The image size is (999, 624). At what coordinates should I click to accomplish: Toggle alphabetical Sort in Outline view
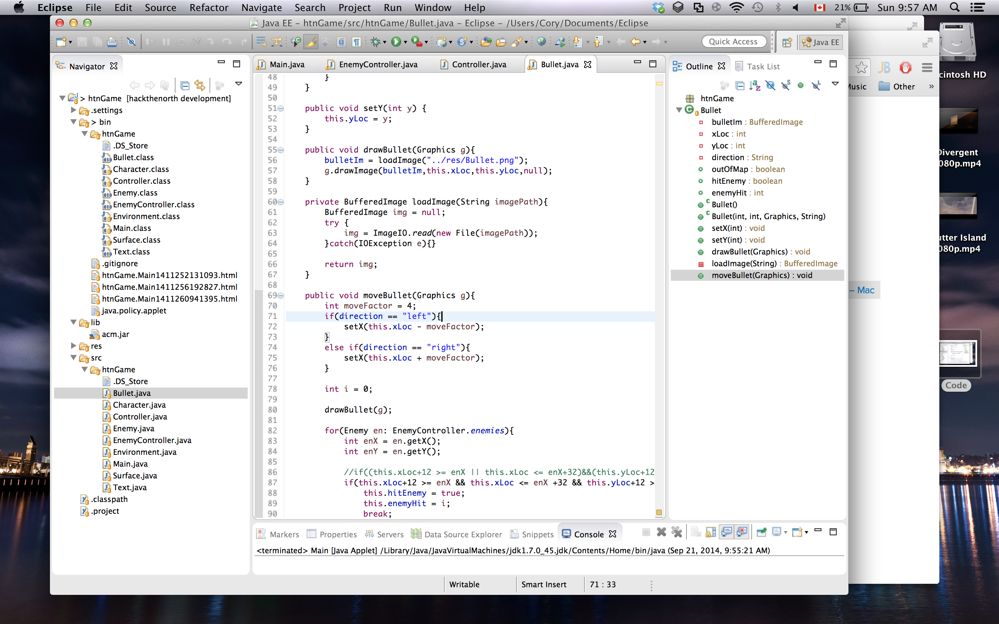click(755, 85)
